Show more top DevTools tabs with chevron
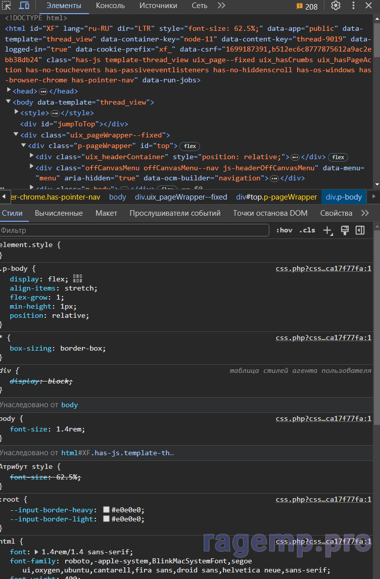Screen dimensions: 380x579 point(221,6)
